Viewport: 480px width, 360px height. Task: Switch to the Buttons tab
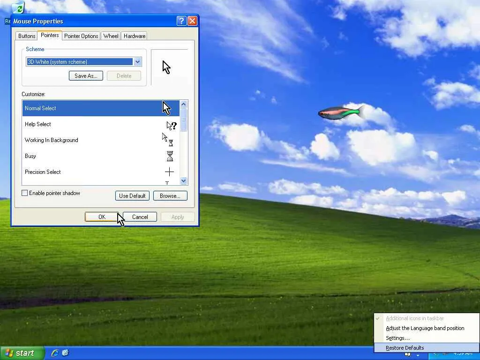click(x=27, y=36)
